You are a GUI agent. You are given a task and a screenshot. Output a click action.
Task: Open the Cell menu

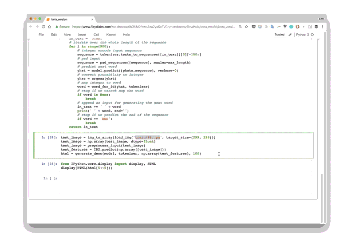tap(96, 34)
